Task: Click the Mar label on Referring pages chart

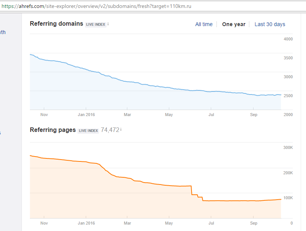Action: coord(127,223)
